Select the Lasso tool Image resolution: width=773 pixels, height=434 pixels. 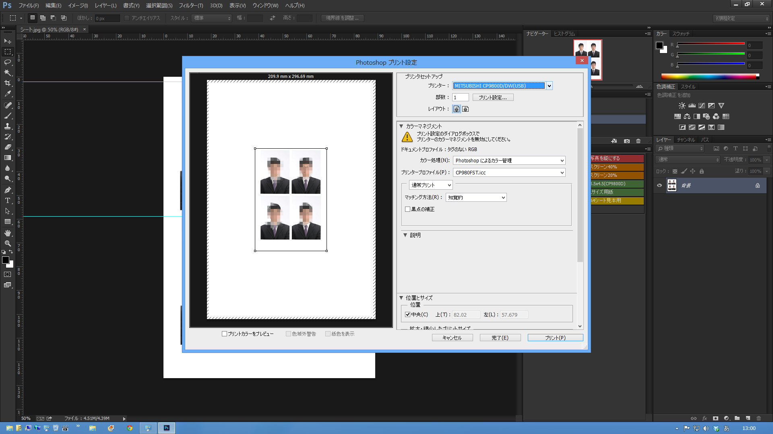[x=8, y=62]
